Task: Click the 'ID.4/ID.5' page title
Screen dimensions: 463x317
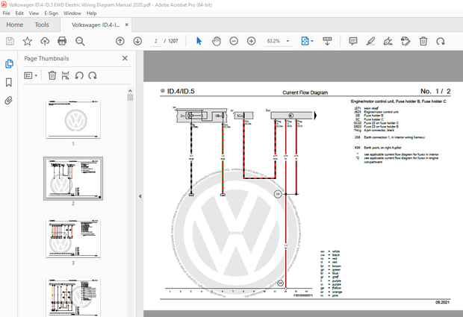Action: 181,91
